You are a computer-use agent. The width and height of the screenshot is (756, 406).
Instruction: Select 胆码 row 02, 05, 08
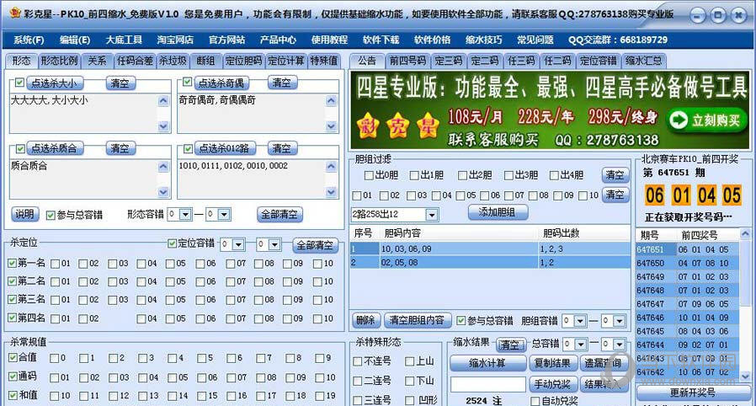490,263
